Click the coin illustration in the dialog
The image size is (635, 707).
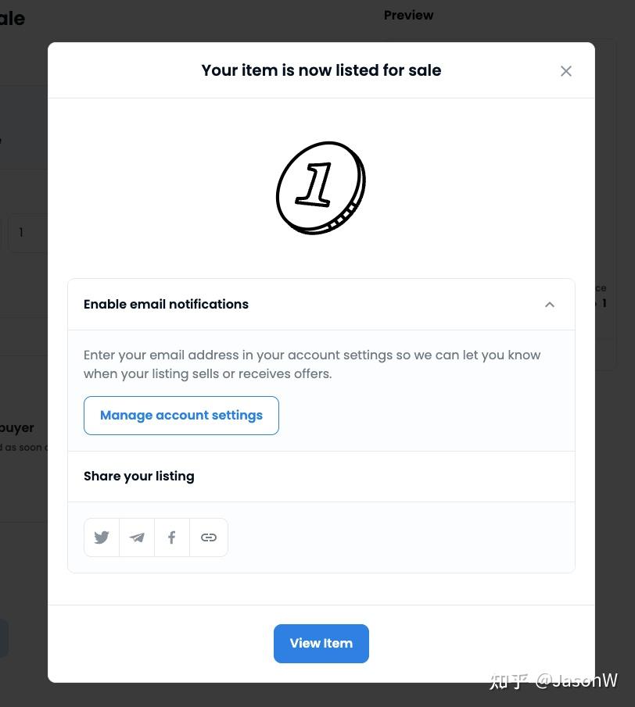click(321, 187)
